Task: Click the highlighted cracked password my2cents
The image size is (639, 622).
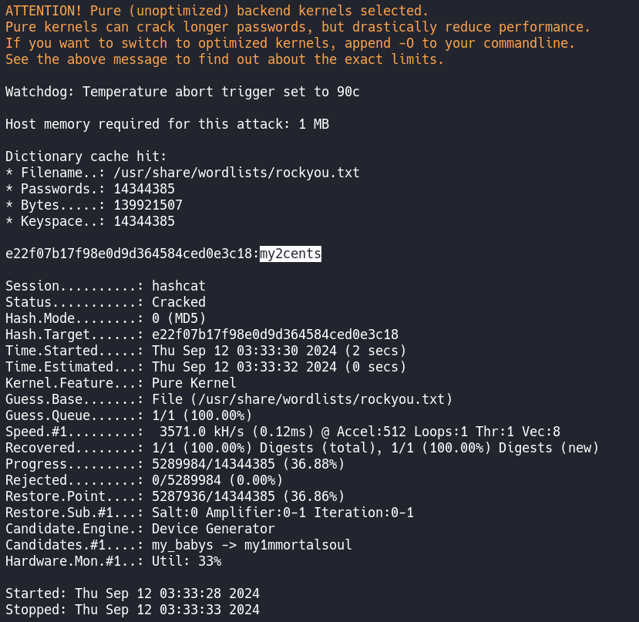Action: pyautogui.click(x=290, y=254)
